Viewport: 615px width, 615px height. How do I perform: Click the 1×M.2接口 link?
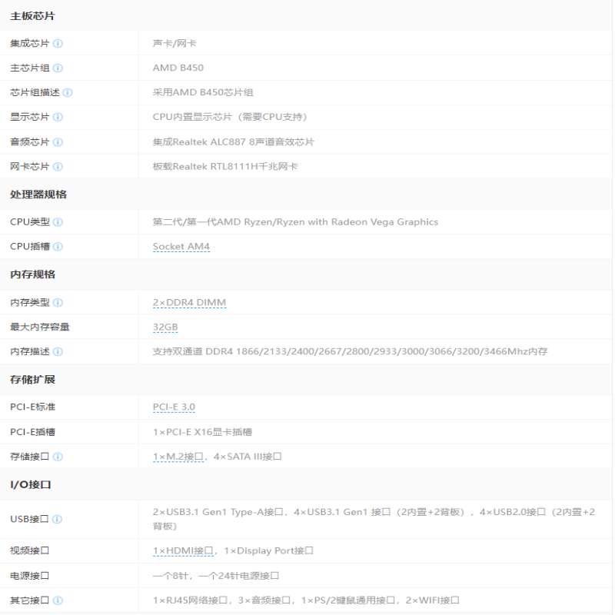click(178, 457)
